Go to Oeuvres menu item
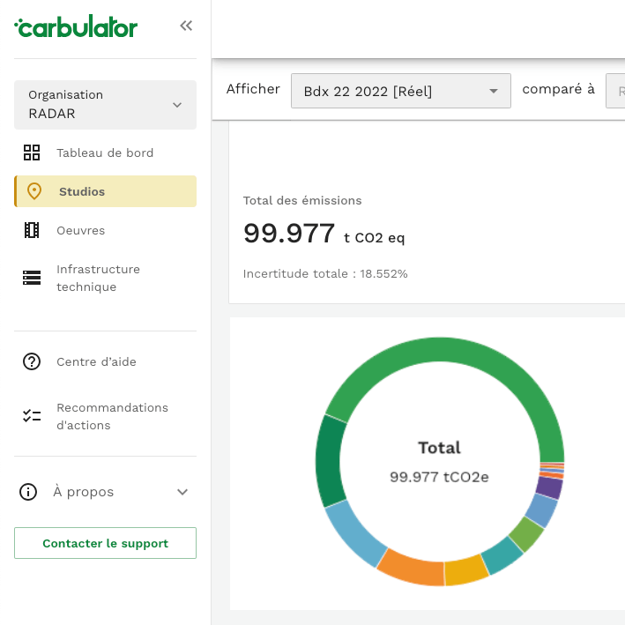 click(81, 230)
